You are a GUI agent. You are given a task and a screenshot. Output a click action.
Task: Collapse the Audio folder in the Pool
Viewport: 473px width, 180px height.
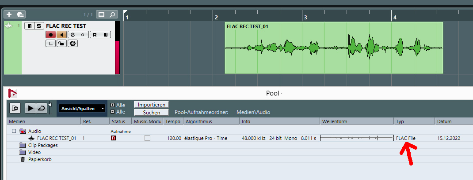point(14,131)
